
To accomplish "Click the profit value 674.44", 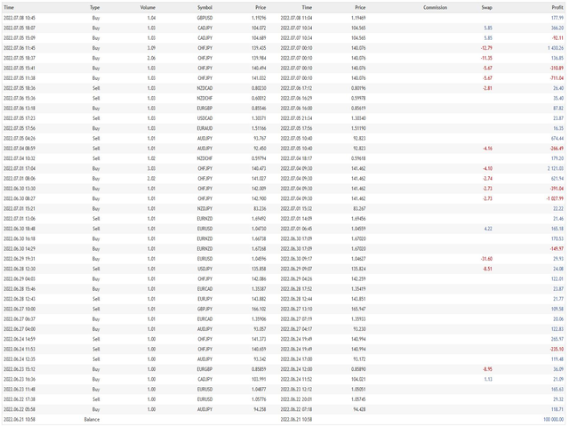I will point(557,139).
